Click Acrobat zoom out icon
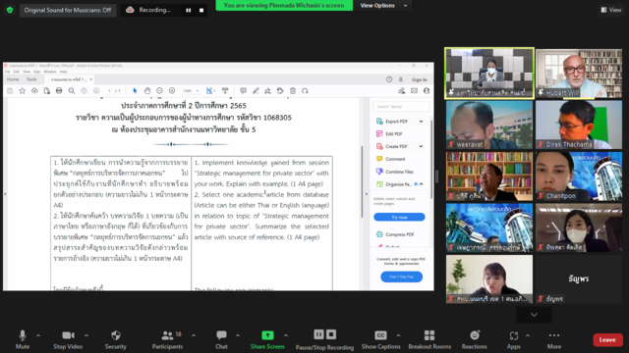 tap(159, 91)
